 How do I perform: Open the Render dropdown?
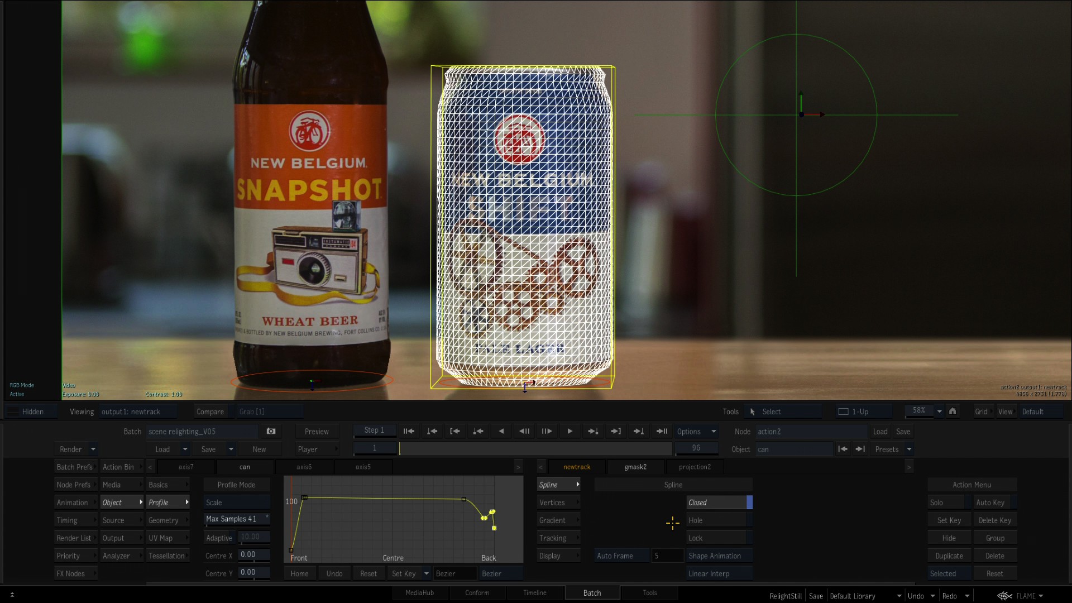coord(77,449)
